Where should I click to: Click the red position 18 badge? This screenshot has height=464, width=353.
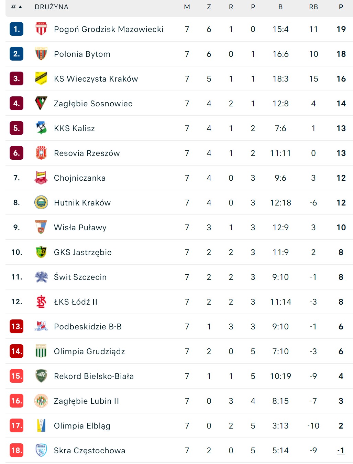[16, 450]
